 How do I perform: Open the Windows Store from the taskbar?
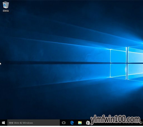tap(88, 123)
